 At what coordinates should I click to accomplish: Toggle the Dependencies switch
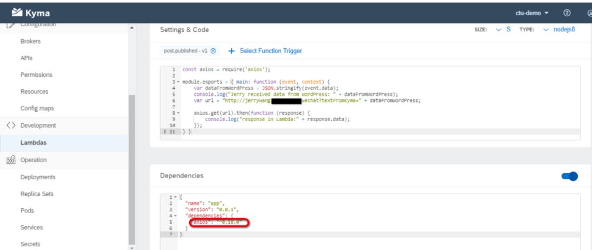(570, 176)
